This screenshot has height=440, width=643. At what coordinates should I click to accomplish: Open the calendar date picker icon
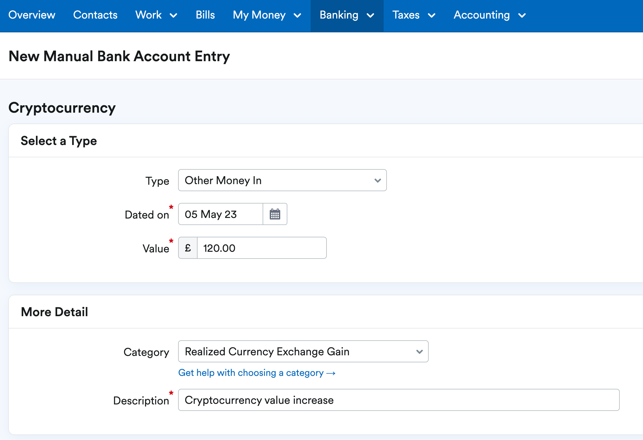[275, 214]
